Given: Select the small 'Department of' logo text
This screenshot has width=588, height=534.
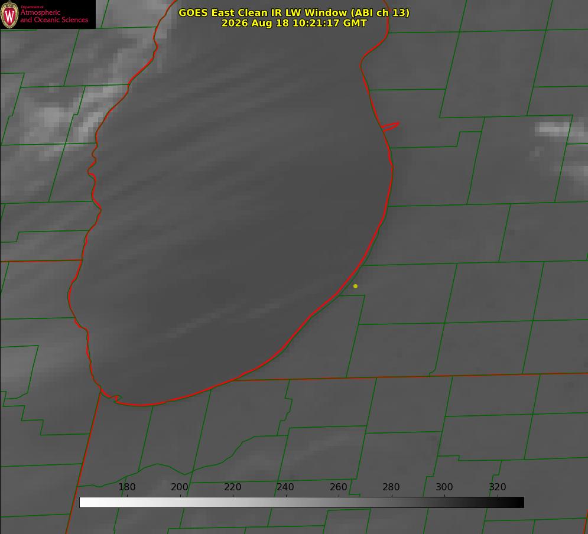Looking at the screenshot, I should 32,7.
